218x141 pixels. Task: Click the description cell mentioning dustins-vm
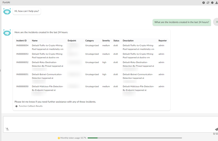[138, 56]
